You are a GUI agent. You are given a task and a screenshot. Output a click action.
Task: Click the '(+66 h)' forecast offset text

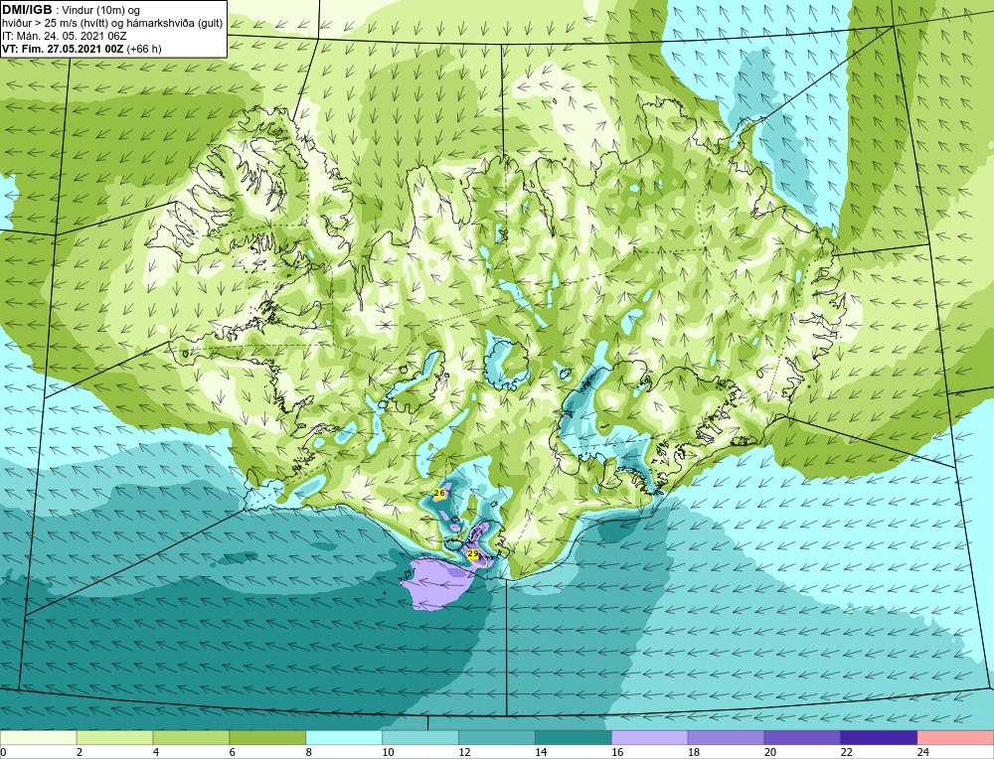[x=144, y=49]
